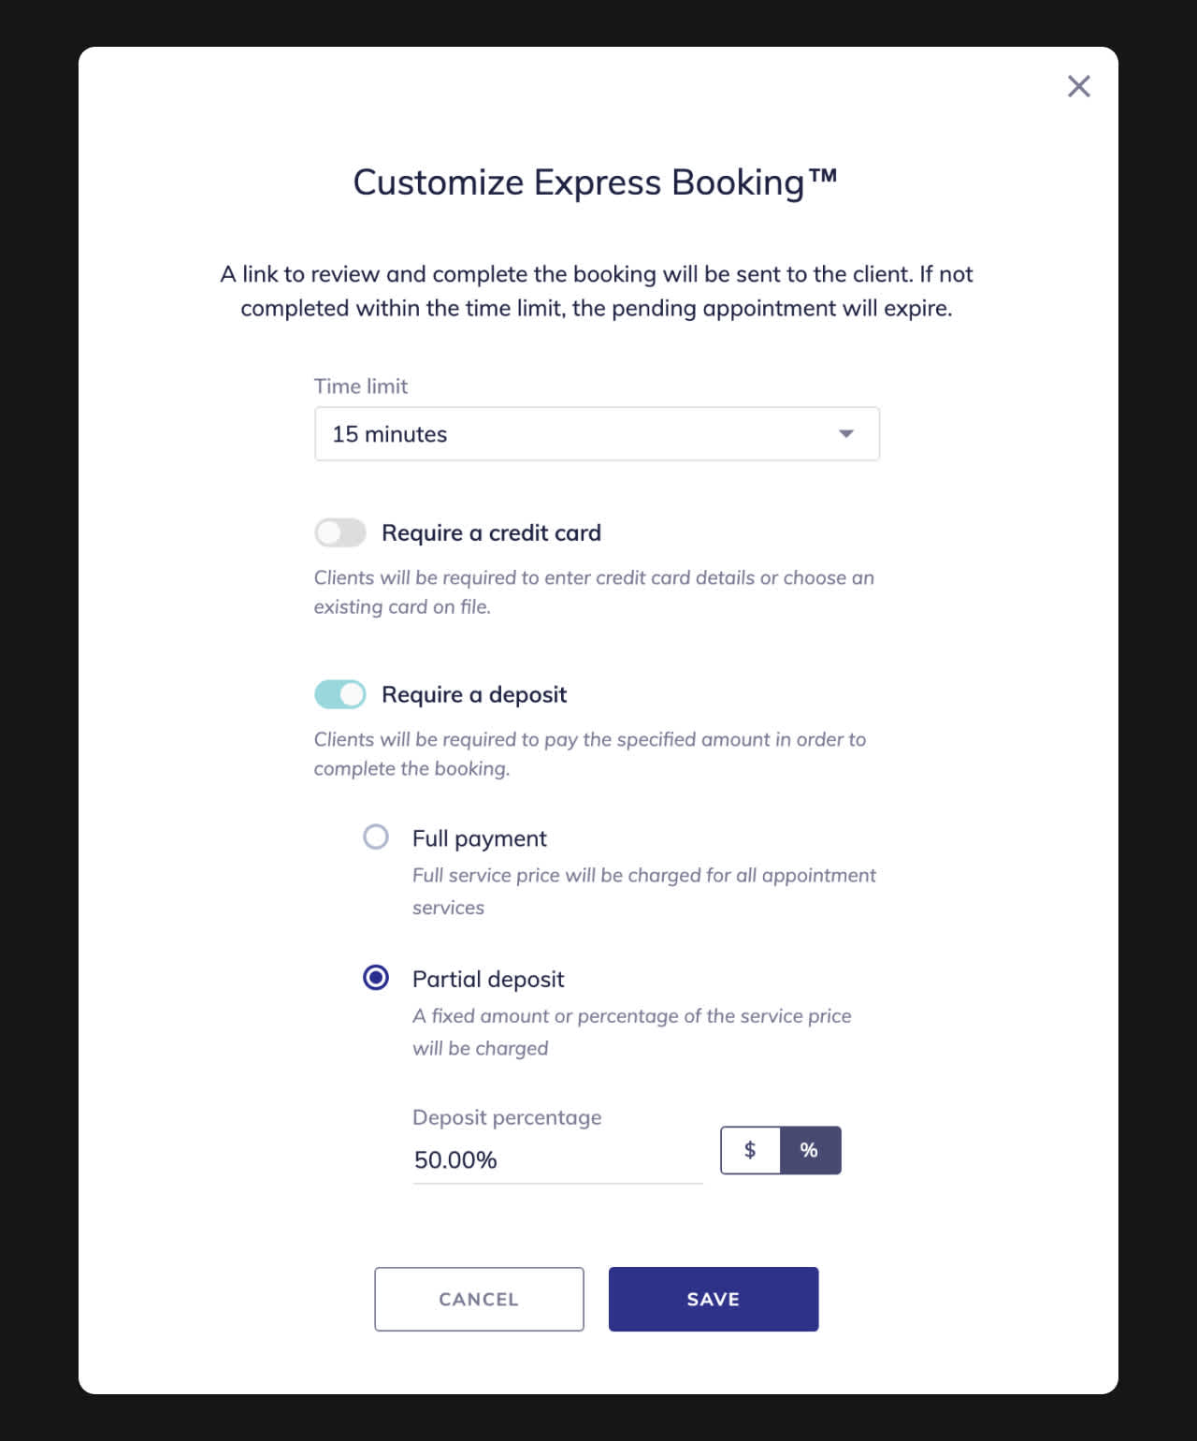
Task: Click the Save button
Action: (713, 1299)
